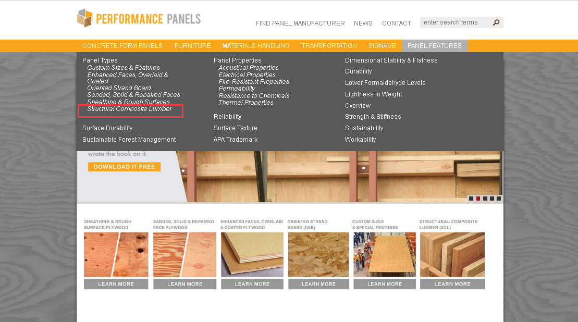Viewport: 578px width, 322px height.
Task: Select Panel Types in the dropdown
Action: [x=100, y=60]
